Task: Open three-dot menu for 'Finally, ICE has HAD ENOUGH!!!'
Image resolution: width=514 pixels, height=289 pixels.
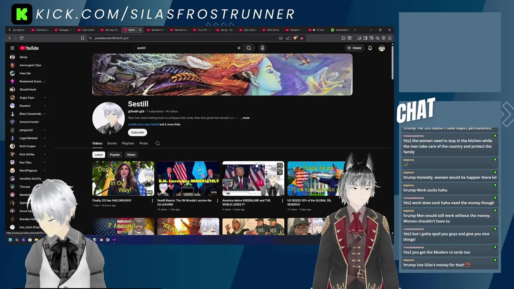Action: coord(152,201)
